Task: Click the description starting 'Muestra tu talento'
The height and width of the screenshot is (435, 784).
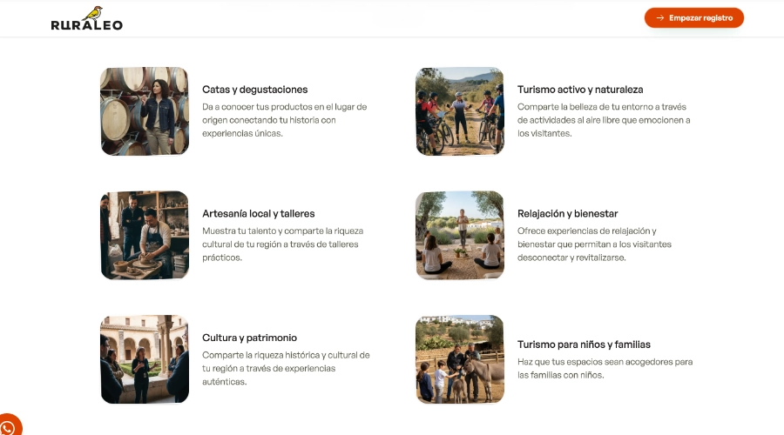Action: point(282,244)
